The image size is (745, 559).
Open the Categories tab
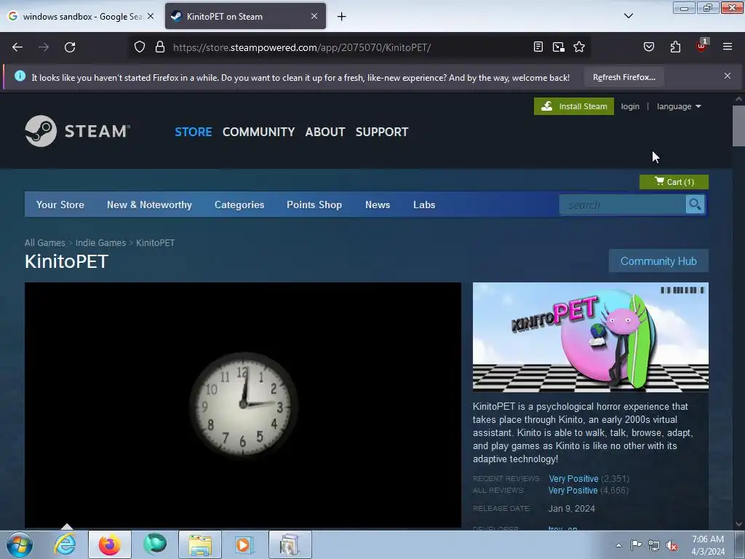click(239, 205)
